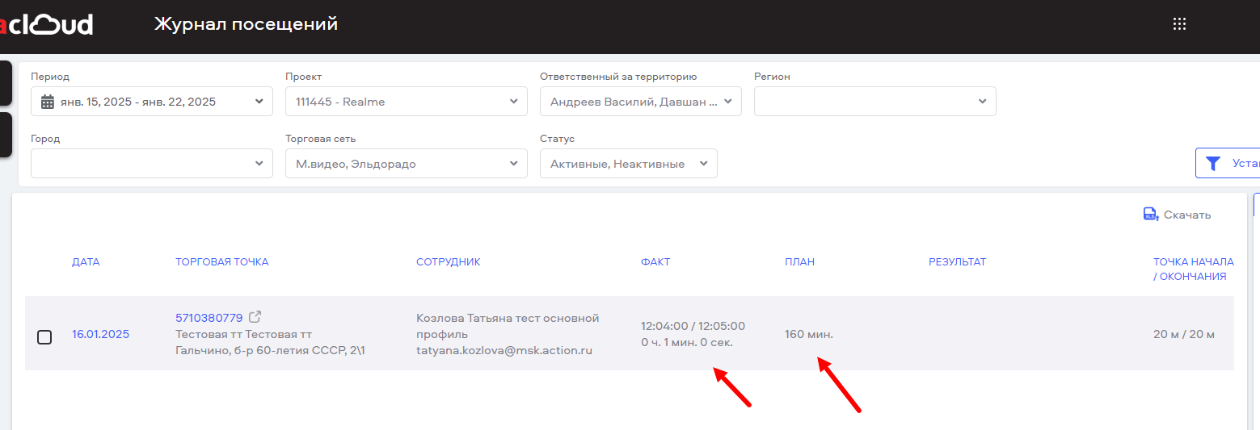The image size is (1260, 430).
Task: Click the XLS download file icon
Action: point(1150,214)
